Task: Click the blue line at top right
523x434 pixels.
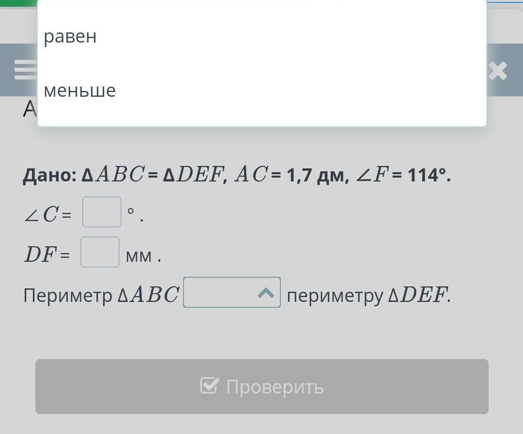Action: click(x=505, y=1)
